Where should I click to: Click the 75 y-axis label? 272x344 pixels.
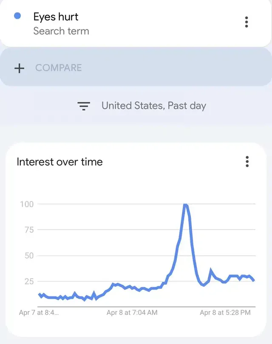[28, 230]
